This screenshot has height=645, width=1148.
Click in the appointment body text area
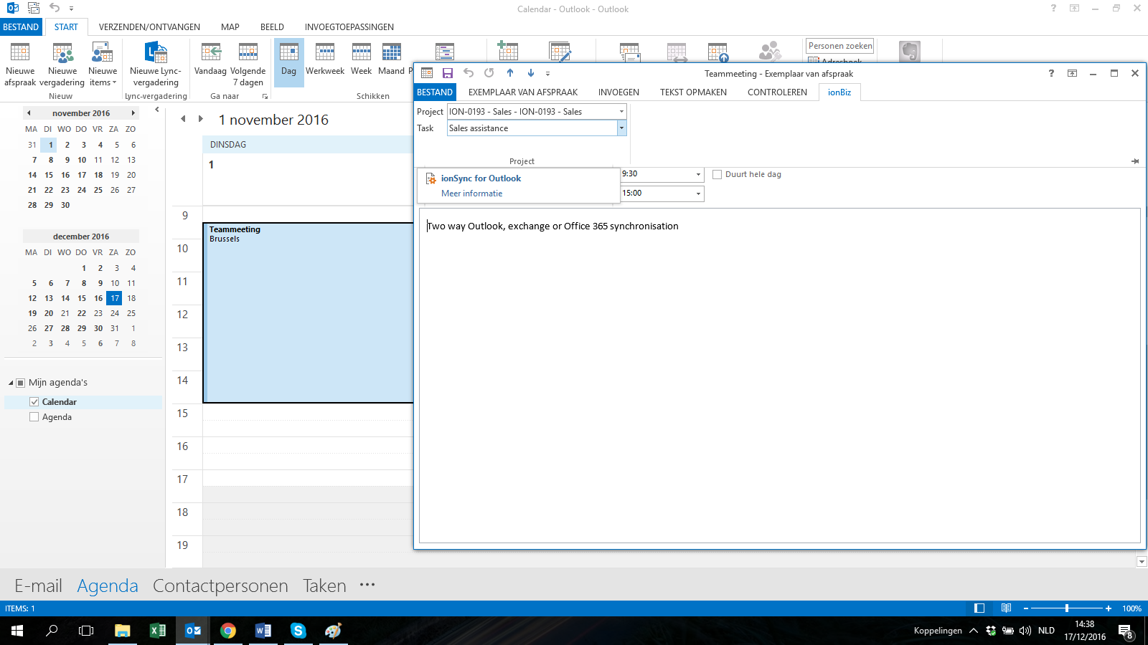point(779,375)
